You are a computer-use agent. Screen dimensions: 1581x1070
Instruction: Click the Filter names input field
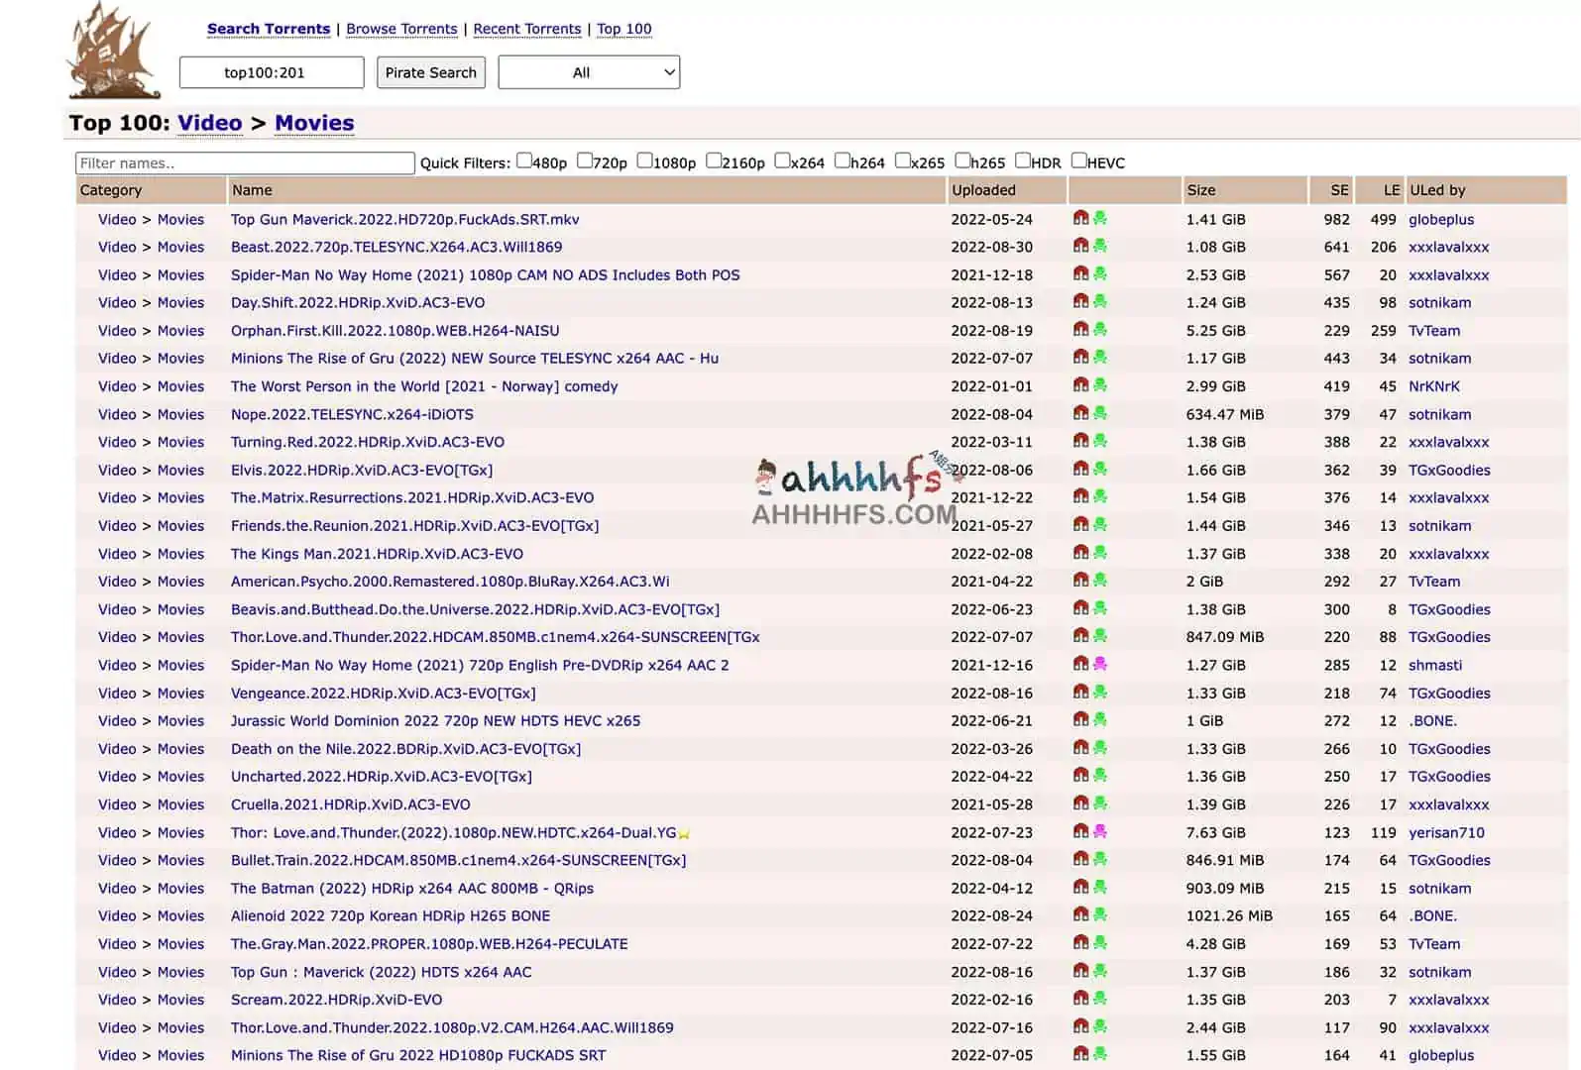(245, 163)
